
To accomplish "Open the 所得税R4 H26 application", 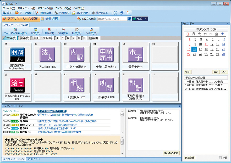I will coord(106,85).
